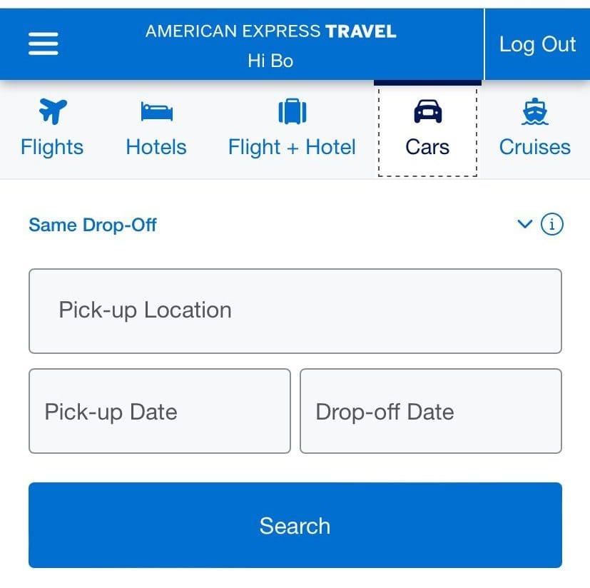Select the Flight + Hotel luggage icon
This screenshot has height=588, width=590.
pos(291,111)
